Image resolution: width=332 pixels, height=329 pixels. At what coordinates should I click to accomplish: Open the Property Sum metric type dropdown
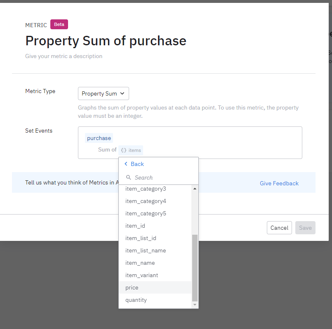tap(104, 93)
